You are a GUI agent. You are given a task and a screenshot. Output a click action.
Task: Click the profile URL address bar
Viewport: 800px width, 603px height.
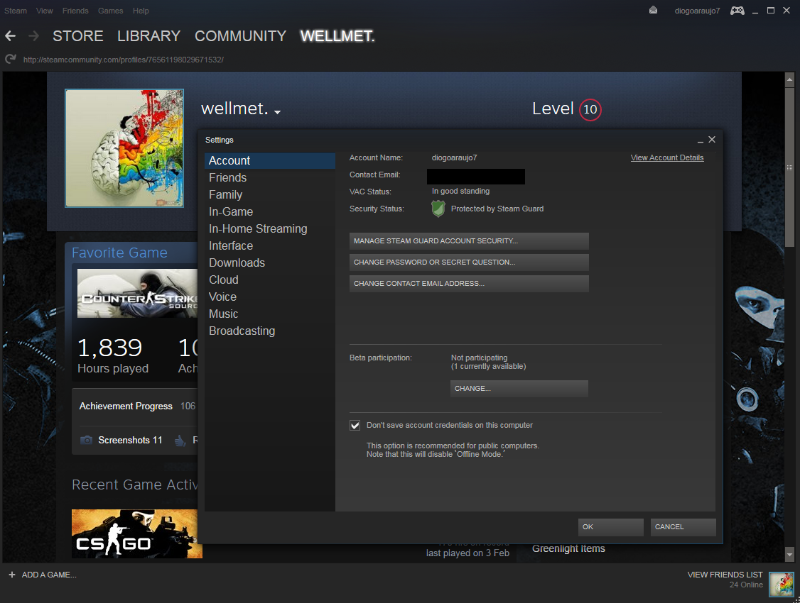124,60
